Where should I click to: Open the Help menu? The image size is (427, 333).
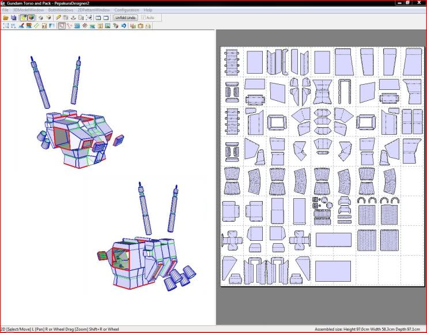click(x=148, y=10)
